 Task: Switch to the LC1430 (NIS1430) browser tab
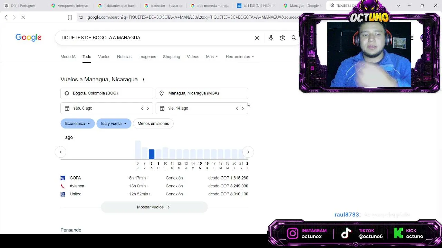(257, 6)
